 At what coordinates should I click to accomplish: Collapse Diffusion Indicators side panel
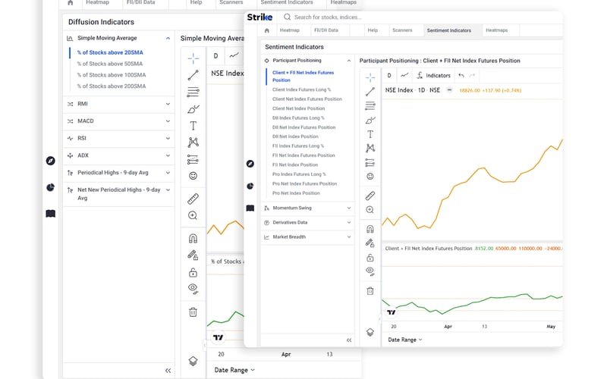(x=168, y=371)
